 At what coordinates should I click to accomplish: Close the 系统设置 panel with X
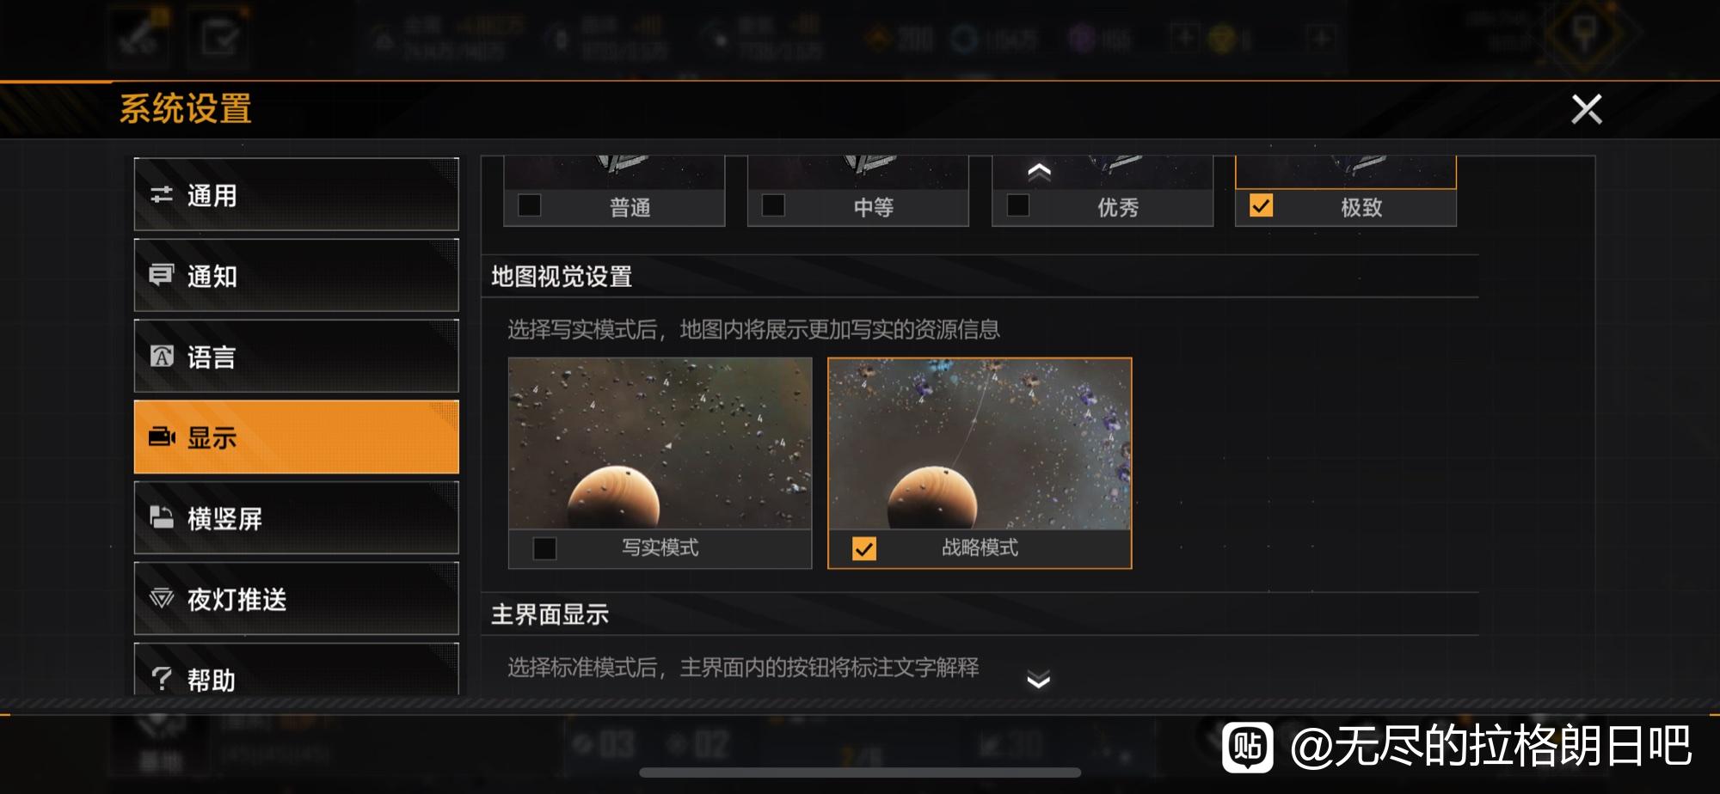1587,109
